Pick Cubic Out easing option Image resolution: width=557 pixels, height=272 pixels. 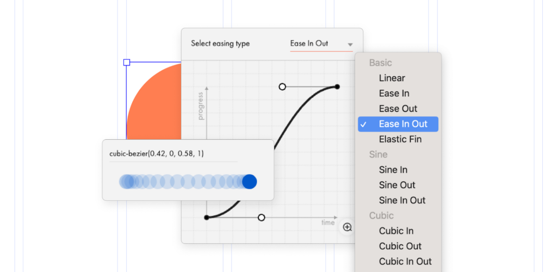click(400, 246)
